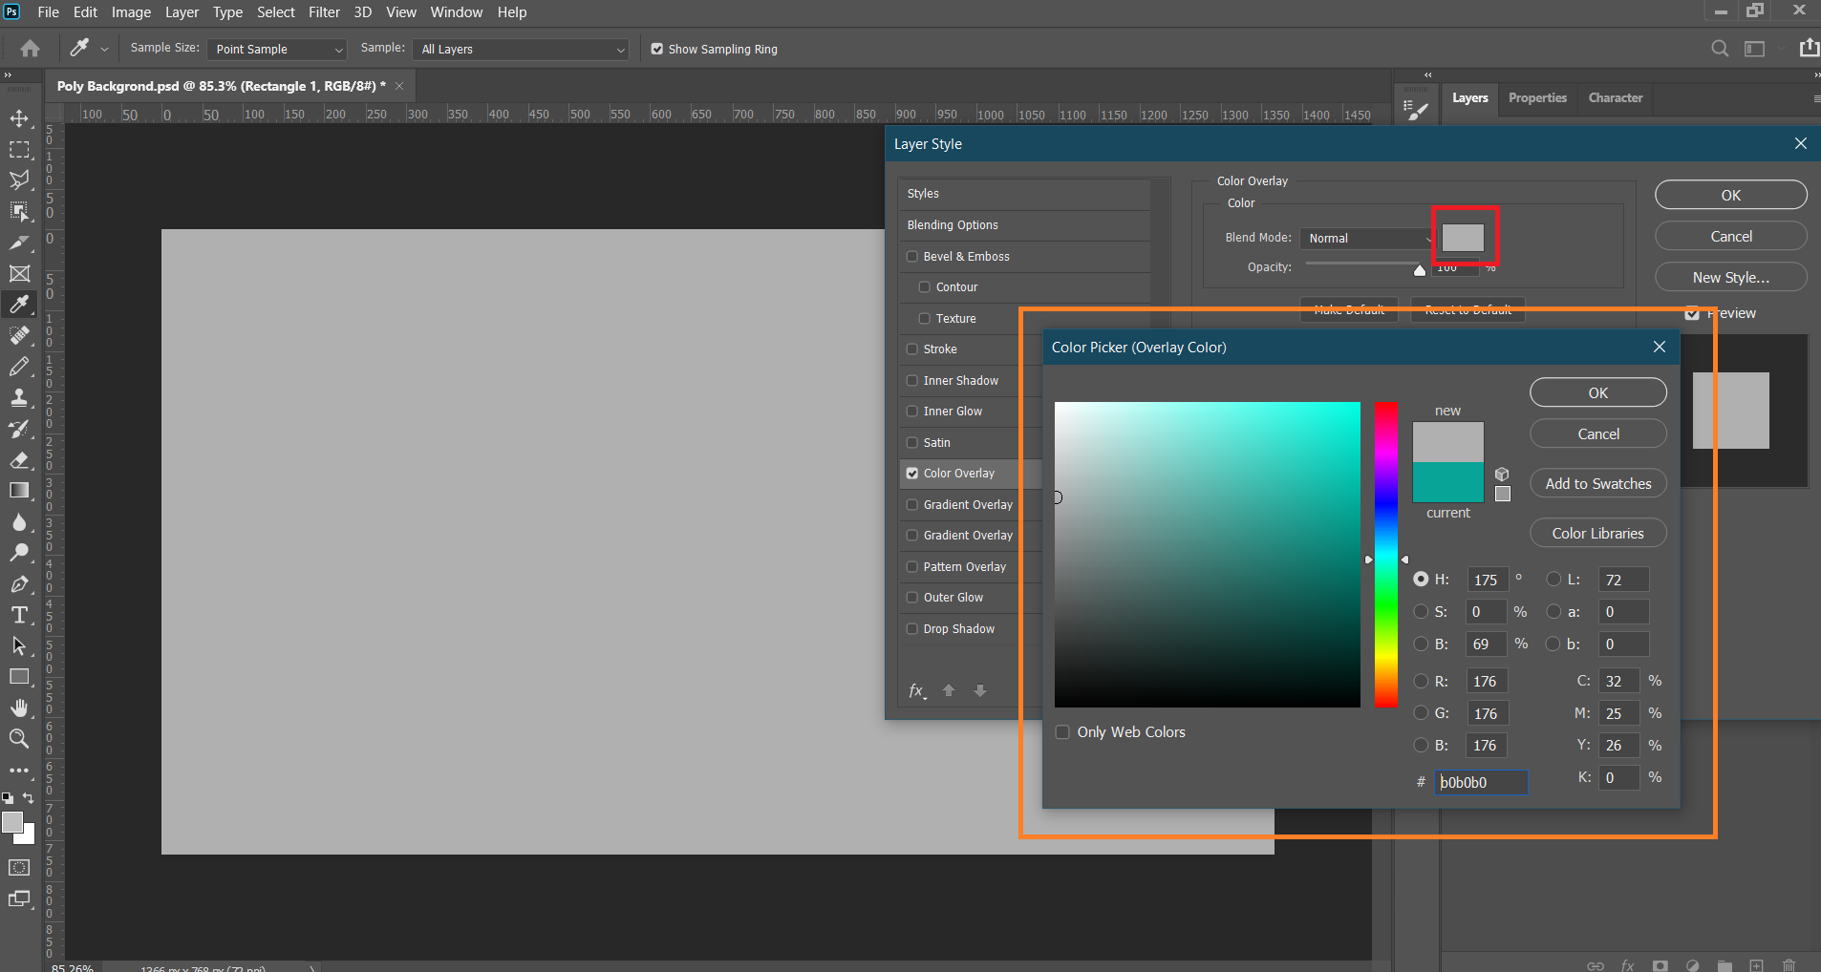This screenshot has width=1821, height=972.
Task: Select the Zoom tool
Action: click(x=19, y=738)
